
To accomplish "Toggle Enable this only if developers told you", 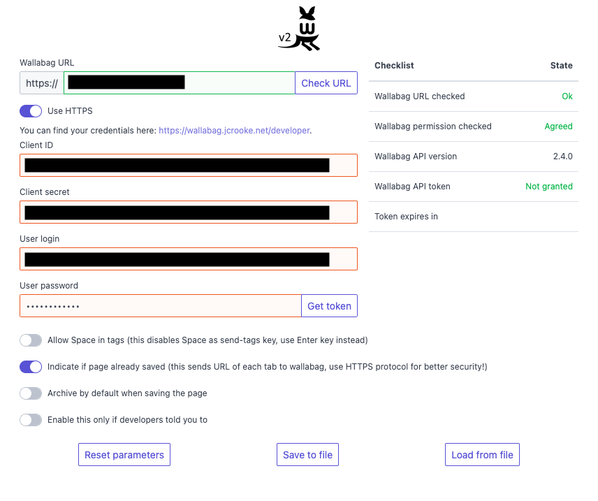I will 31,419.
